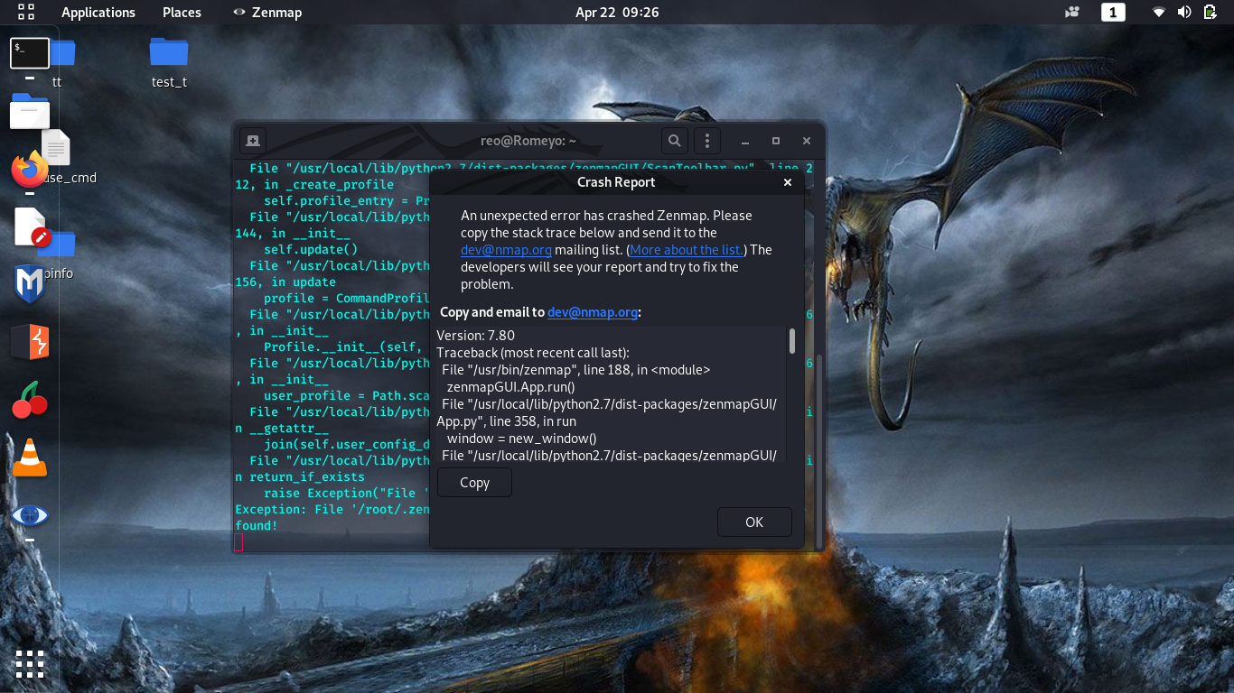Click the 'Version: 7.80' line in the trace

[x=475, y=335]
